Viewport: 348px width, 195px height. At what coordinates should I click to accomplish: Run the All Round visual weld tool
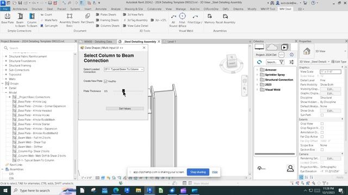tap(173, 20)
